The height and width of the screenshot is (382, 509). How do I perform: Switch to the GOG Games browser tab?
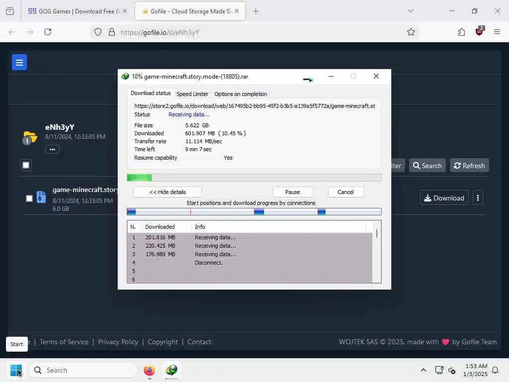(77, 11)
